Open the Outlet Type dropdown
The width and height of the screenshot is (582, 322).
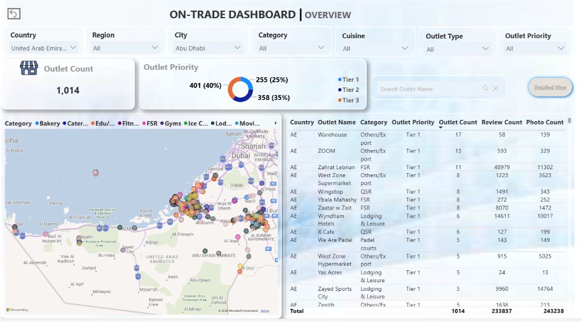[458, 49]
